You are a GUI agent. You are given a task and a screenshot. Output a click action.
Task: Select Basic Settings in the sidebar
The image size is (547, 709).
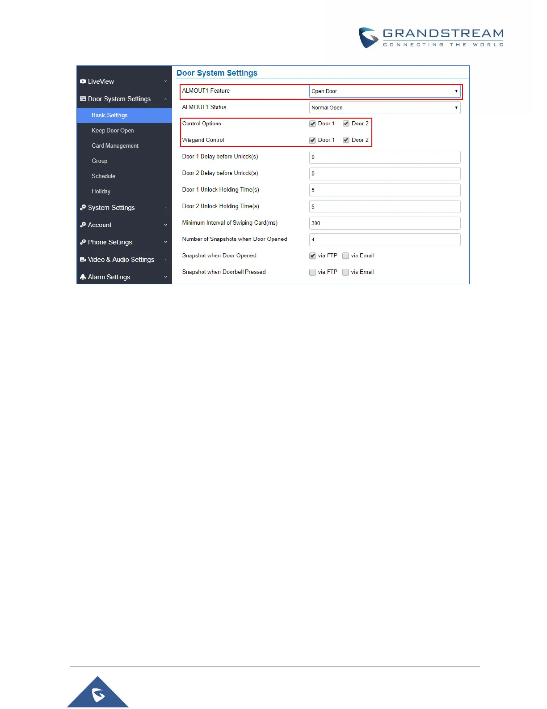125,115
